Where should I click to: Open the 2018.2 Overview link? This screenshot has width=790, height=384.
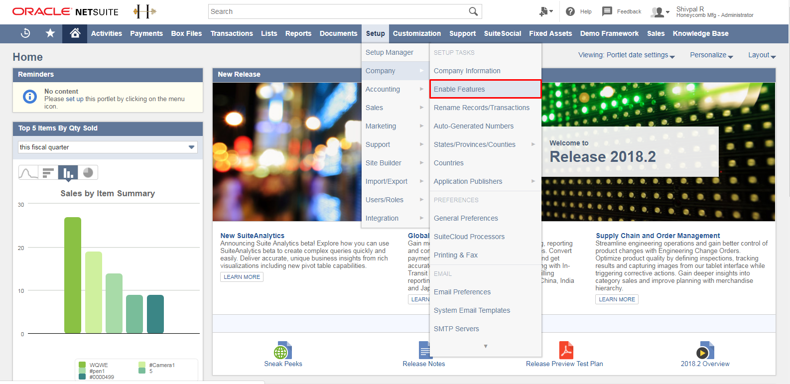point(705,364)
